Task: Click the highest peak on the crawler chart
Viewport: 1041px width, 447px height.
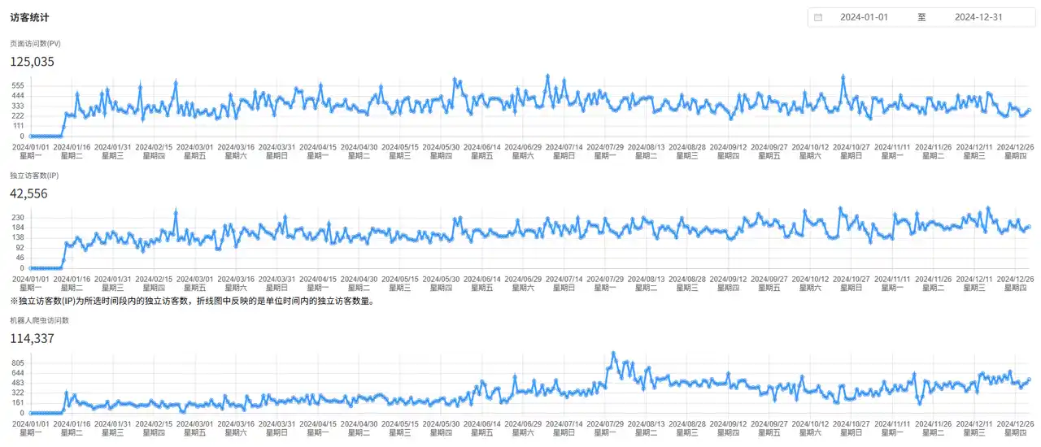Action: coord(613,354)
